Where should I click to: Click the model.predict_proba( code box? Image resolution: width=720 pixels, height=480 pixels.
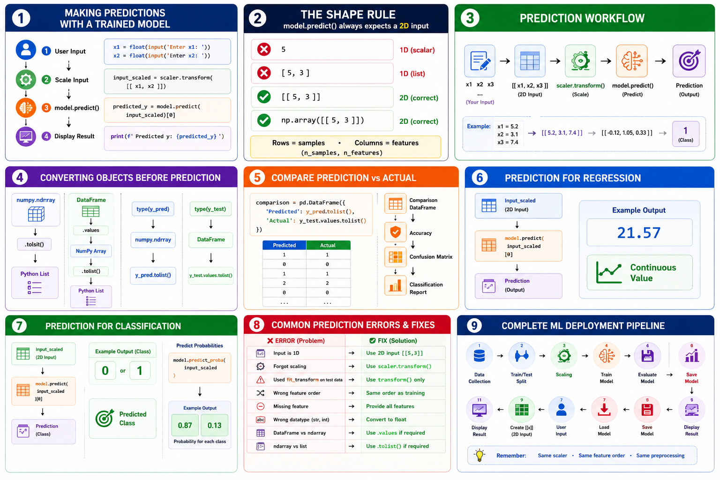[x=200, y=368]
